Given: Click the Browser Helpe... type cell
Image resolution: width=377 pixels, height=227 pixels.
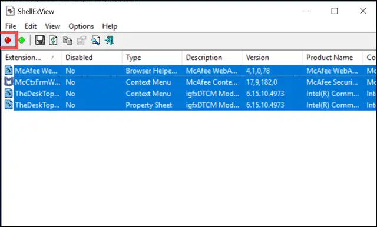Looking at the screenshot, I should pyautogui.click(x=151, y=71).
